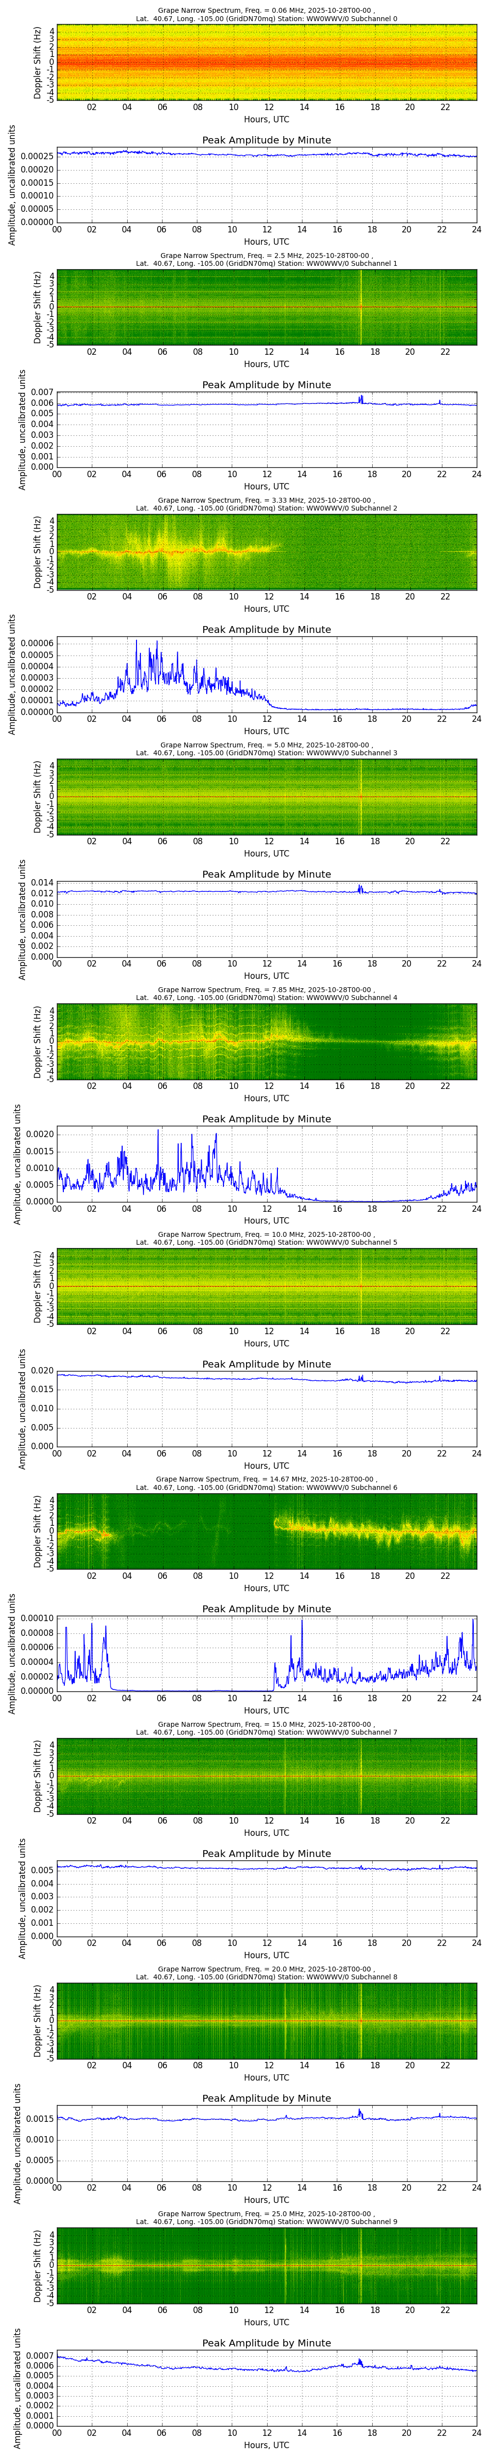This screenshot has width=491, height=2457.
Task: Select the 'Subchannel 1' station line
Action: pyautogui.click(x=266, y=263)
